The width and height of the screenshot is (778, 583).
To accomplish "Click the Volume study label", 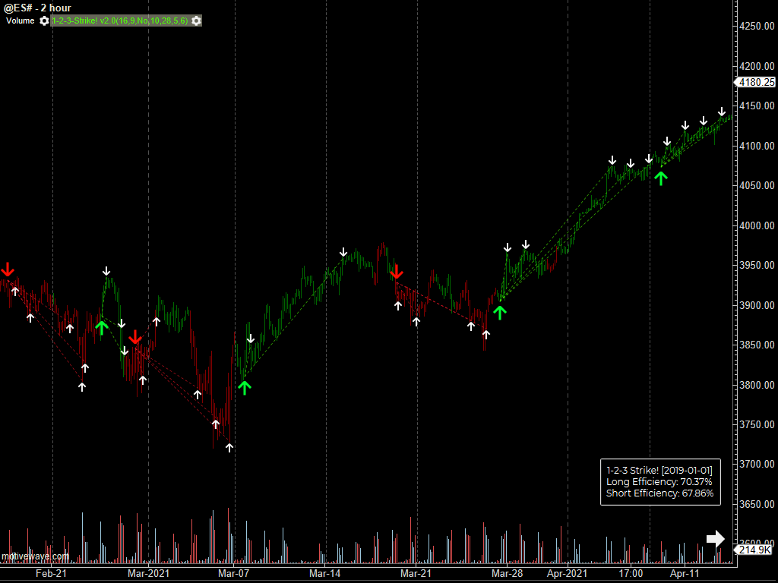I will point(21,20).
